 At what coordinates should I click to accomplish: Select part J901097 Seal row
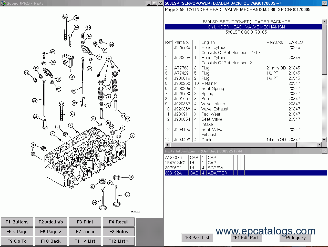point(243,99)
